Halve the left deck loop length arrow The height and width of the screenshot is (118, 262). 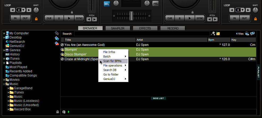12,10
